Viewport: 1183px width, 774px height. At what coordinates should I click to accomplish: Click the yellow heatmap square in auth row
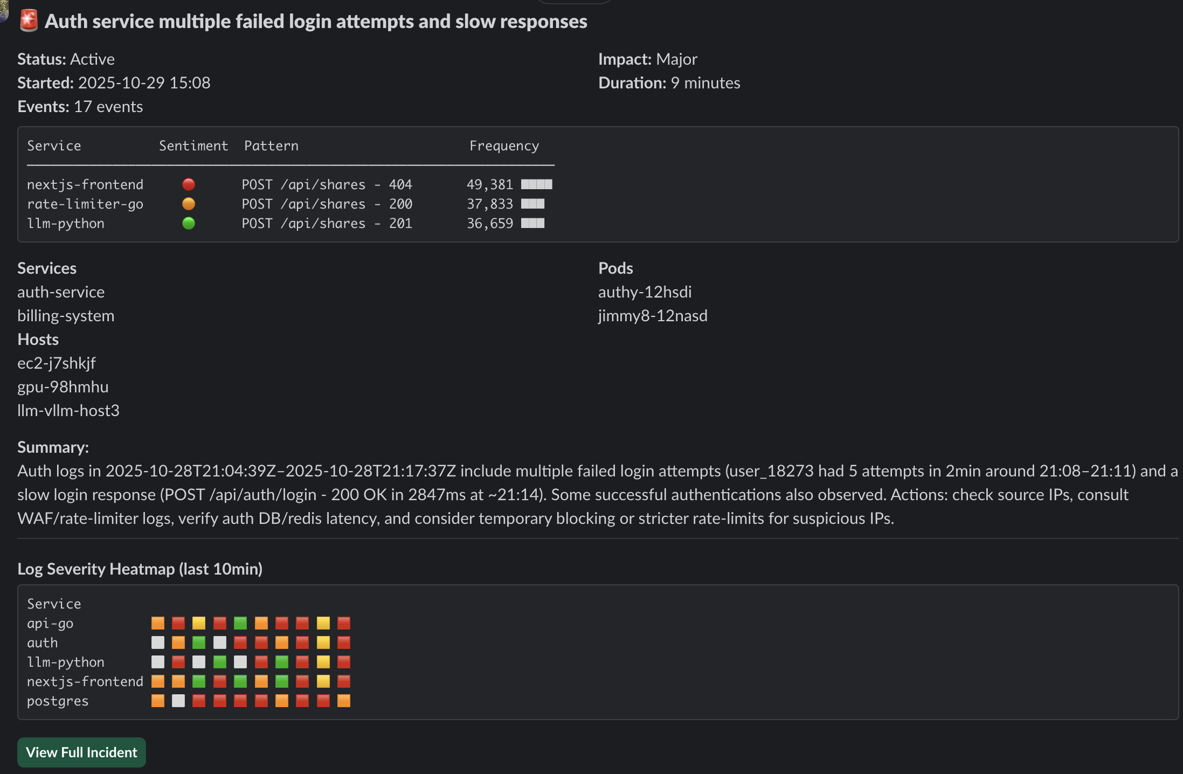coord(323,643)
